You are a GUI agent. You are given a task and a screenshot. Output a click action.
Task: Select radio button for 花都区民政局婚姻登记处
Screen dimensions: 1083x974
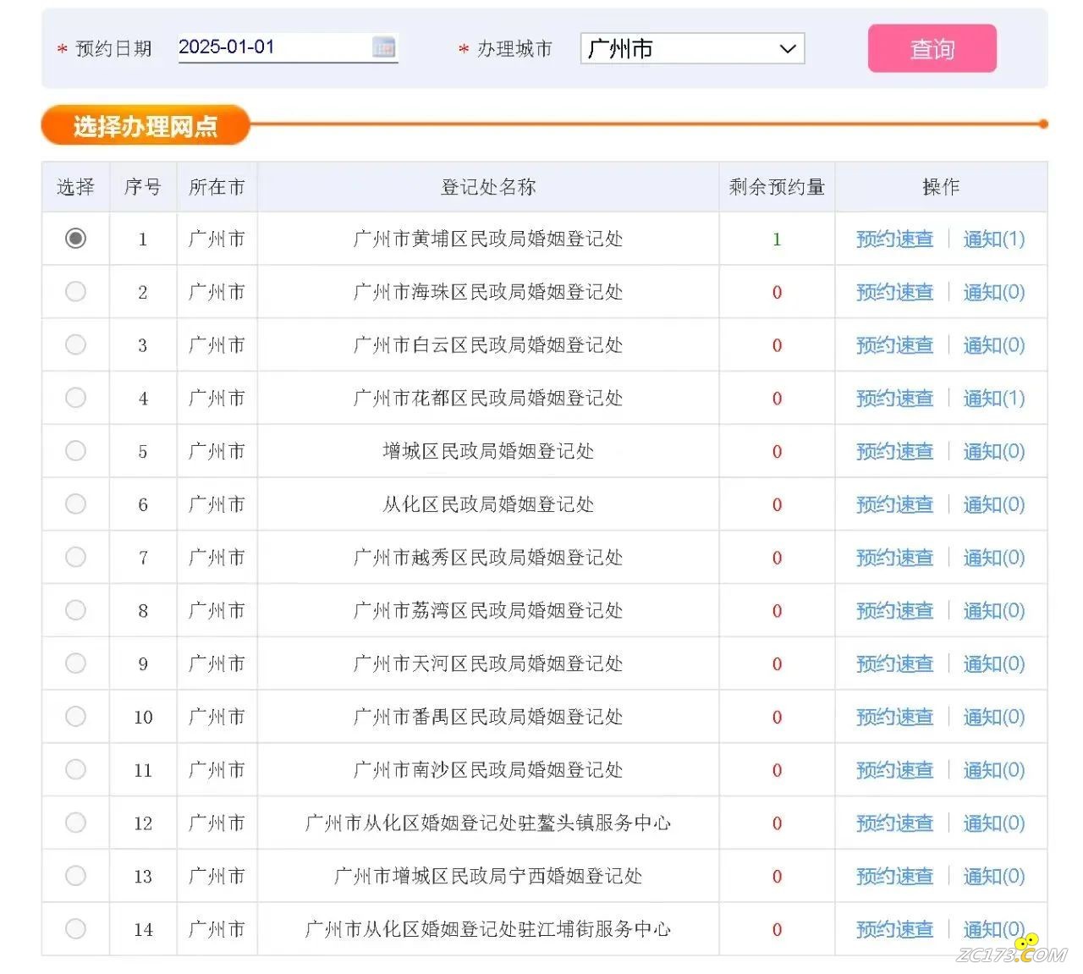point(75,398)
